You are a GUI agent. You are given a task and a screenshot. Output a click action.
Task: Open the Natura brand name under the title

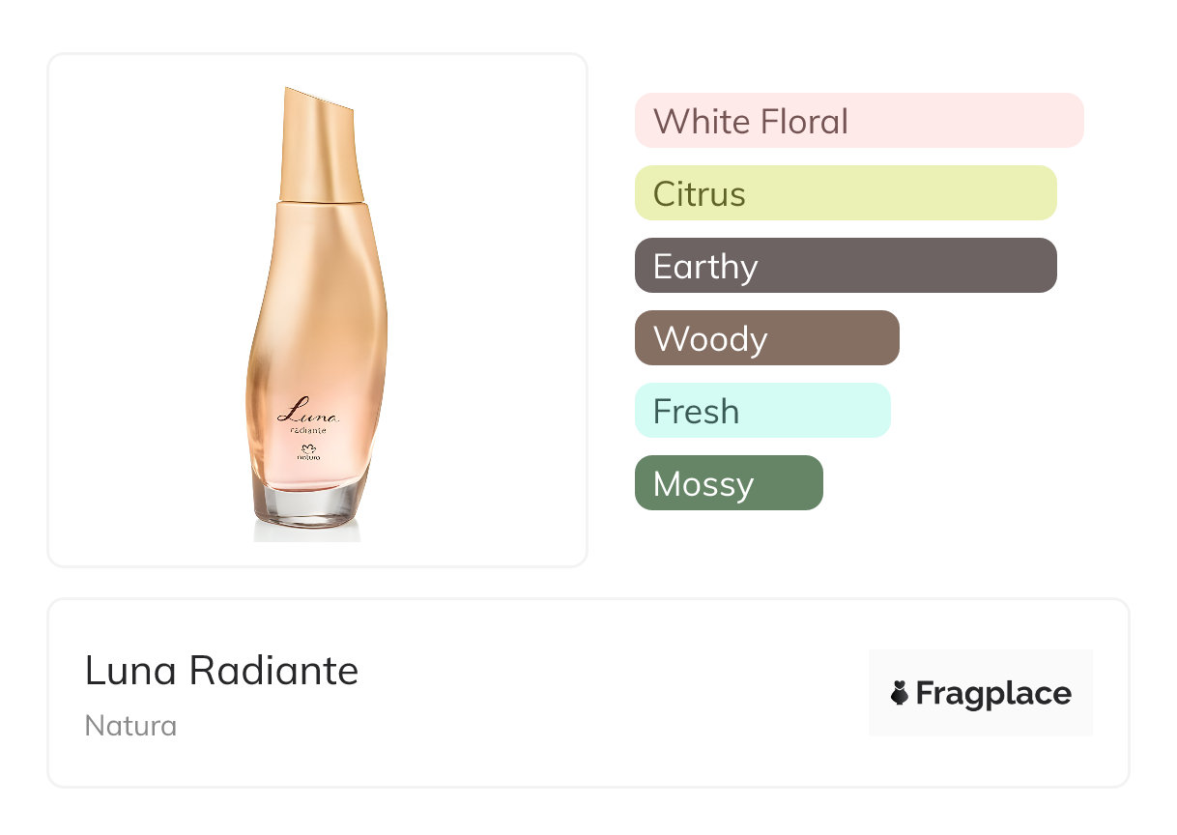pos(130,726)
